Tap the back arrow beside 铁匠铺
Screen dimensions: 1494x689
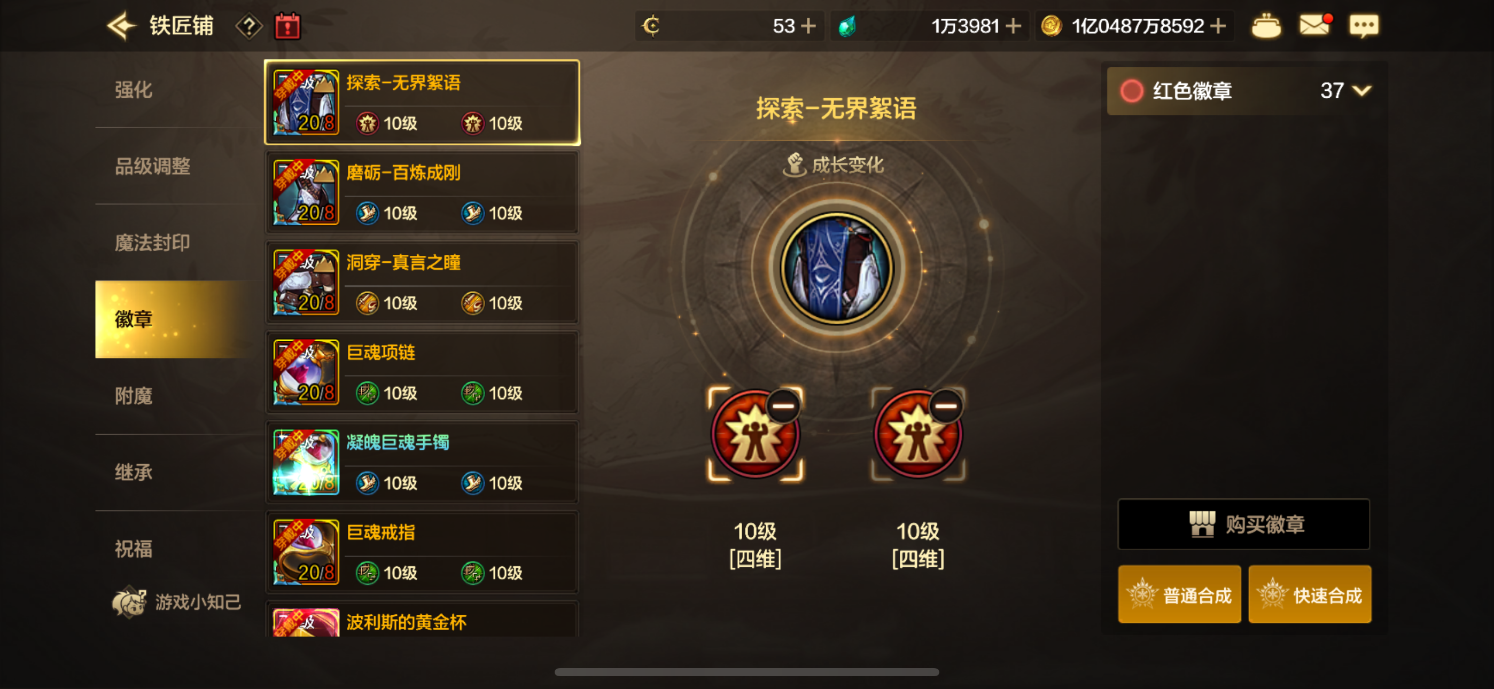pyautogui.click(x=121, y=26)
